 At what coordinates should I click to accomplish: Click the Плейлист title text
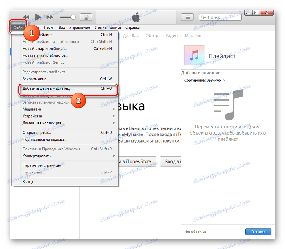[x=222, y=56]
